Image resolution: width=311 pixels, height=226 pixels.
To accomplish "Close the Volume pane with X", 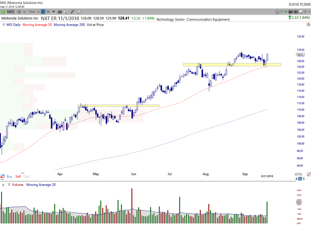I will pos(3,185).
